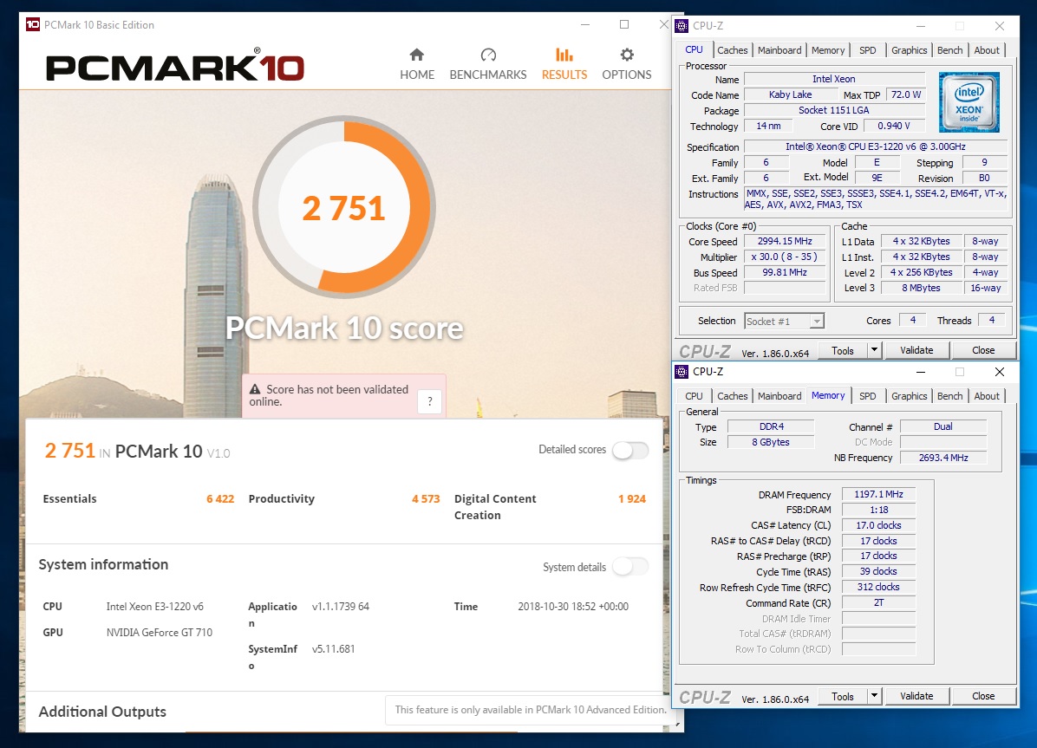Open the question mark help button
Viewport: 1037px width, 748px height.
pos(430,400)
